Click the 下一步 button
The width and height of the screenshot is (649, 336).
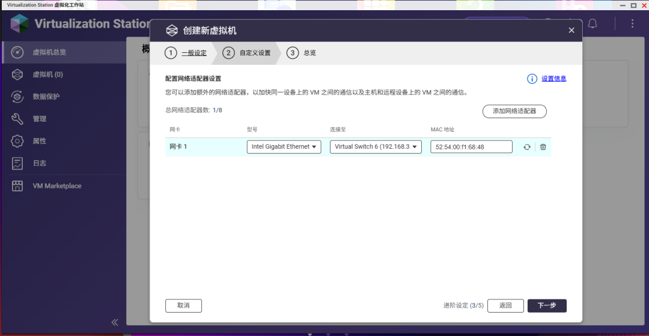547,305
